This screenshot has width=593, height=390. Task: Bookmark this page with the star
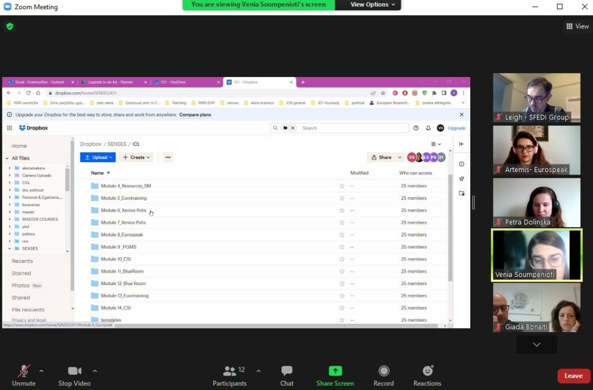click(x=383, y=93)
